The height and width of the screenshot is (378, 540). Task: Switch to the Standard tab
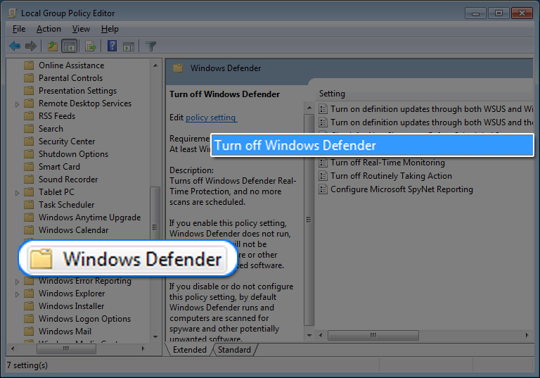234,350
